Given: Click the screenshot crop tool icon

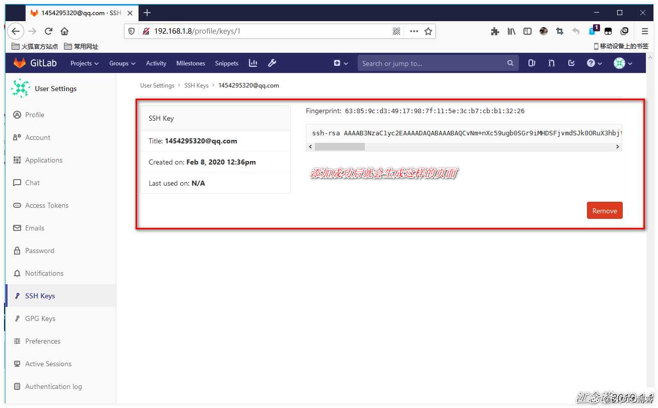Looking at the screenshot, I should [560, 31].
